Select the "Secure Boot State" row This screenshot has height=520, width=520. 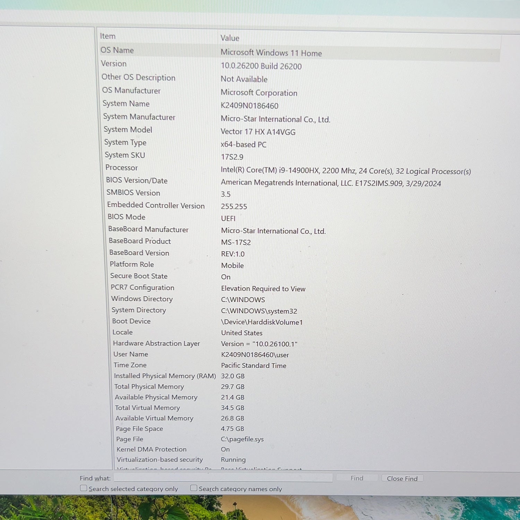(304, 276)
